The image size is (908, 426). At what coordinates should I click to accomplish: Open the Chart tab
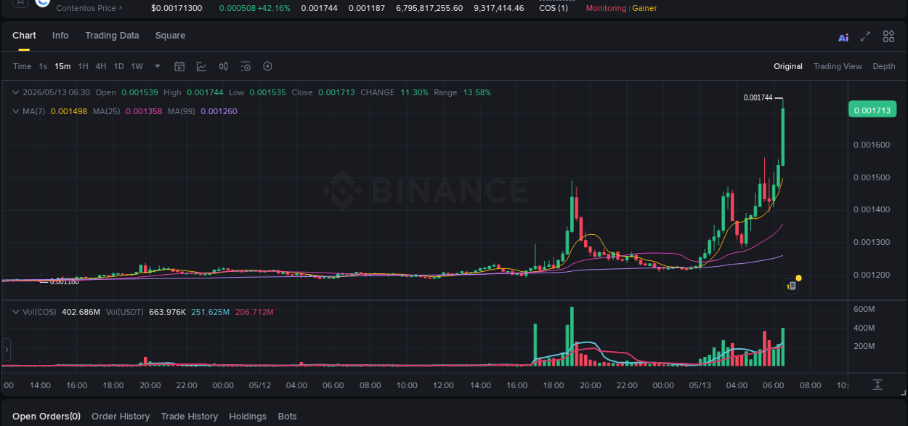pyautogui.click(x=24, y=36)
